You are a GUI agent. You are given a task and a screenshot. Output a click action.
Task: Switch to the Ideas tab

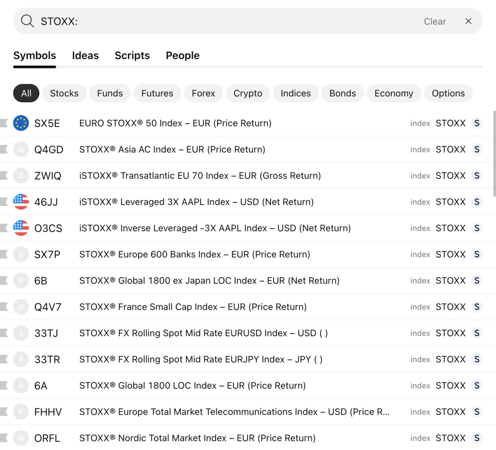(x=85, y=55)
